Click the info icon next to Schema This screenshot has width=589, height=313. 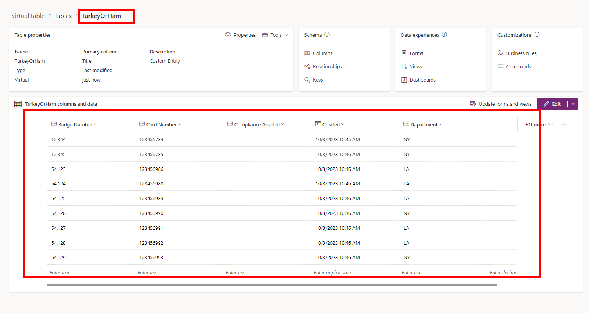click(327, 35)
